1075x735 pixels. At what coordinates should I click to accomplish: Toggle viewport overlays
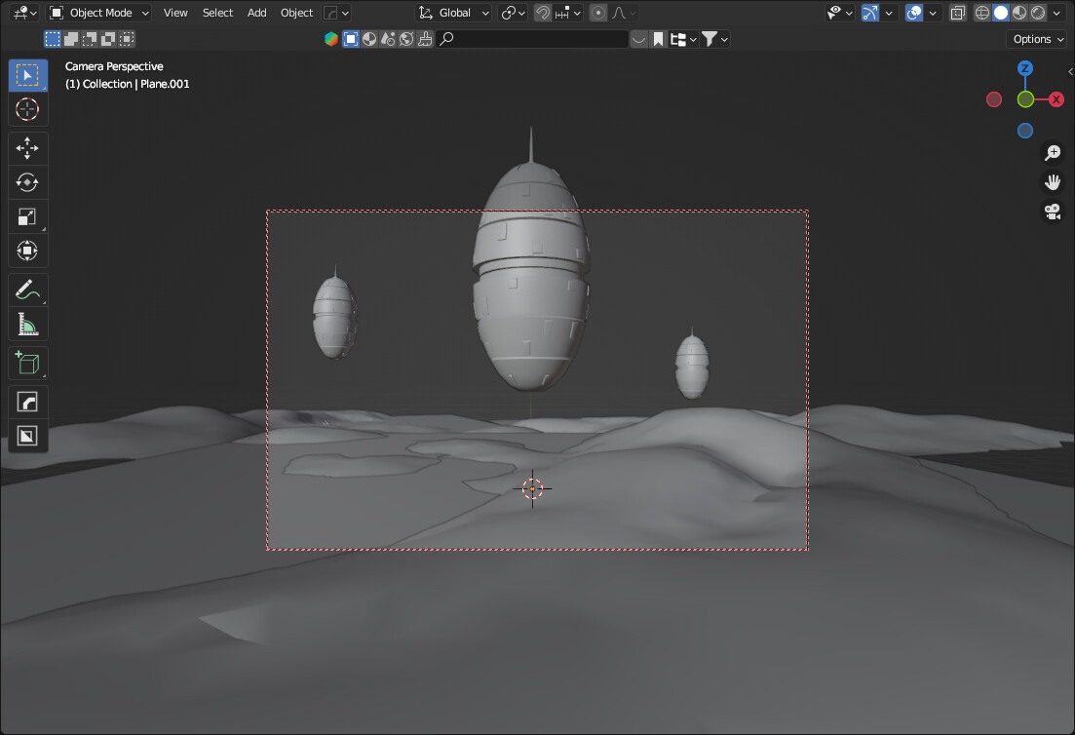tap(914, 13)
